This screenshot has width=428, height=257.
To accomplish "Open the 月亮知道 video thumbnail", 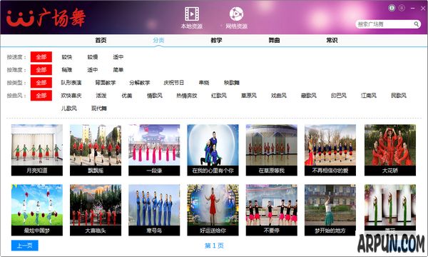I will (x=37, y=150).
